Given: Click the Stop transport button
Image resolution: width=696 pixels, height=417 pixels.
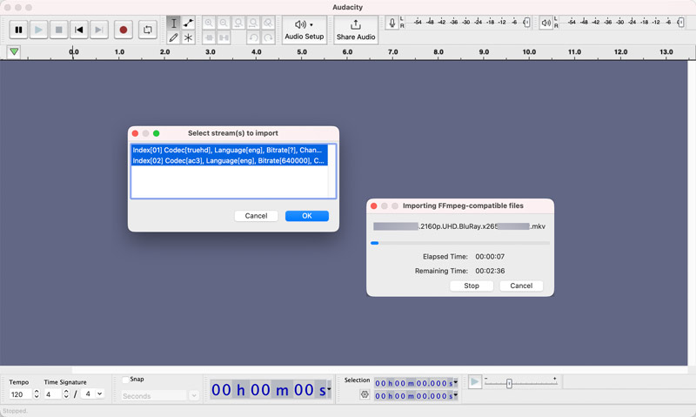Looking at the screenshot, I should (58, 30).
